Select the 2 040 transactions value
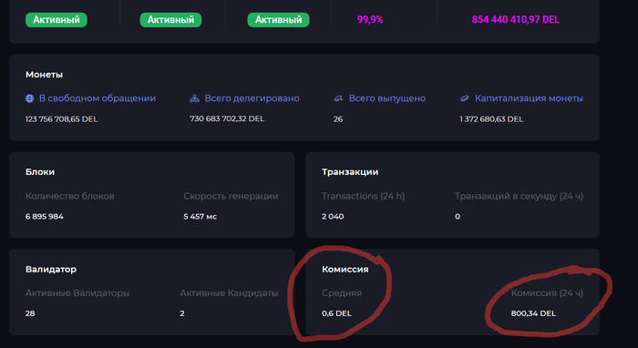638x348 pixels. point(333,216)
